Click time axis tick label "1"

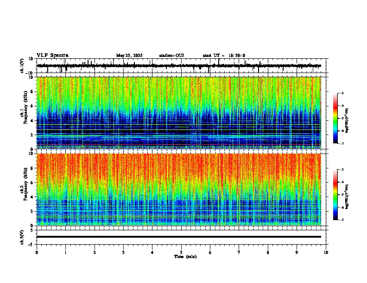click(x=65, y=252)
